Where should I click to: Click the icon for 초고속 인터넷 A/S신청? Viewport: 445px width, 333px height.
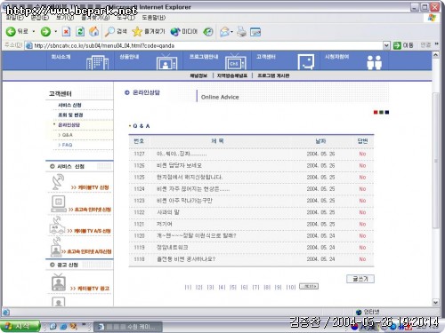(56, 247)
